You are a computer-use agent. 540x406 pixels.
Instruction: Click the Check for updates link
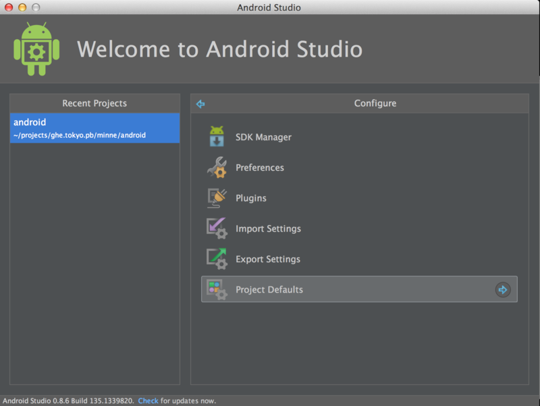point(148,401)
